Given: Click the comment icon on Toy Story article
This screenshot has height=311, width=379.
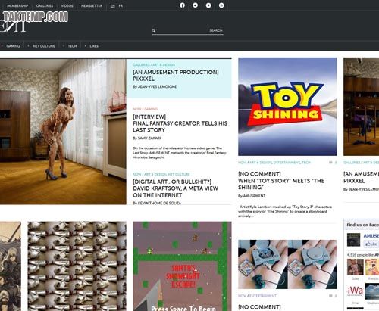Looking at the screenshot, I should [x=330, y=163].
